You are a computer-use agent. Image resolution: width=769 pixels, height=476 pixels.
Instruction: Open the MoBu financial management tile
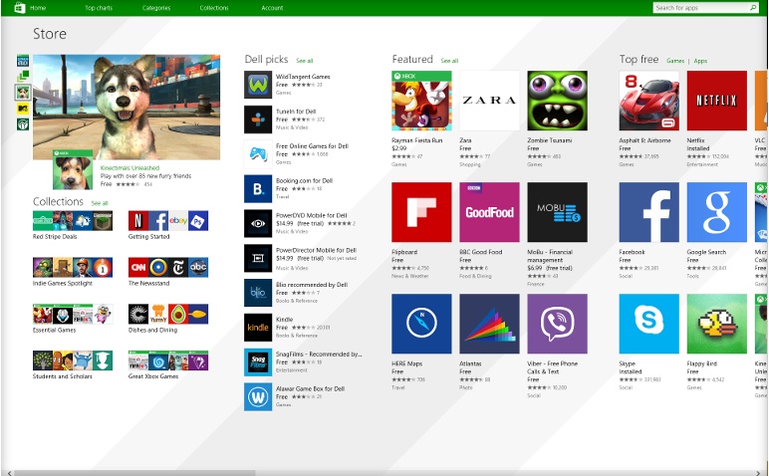pos(557,212)
